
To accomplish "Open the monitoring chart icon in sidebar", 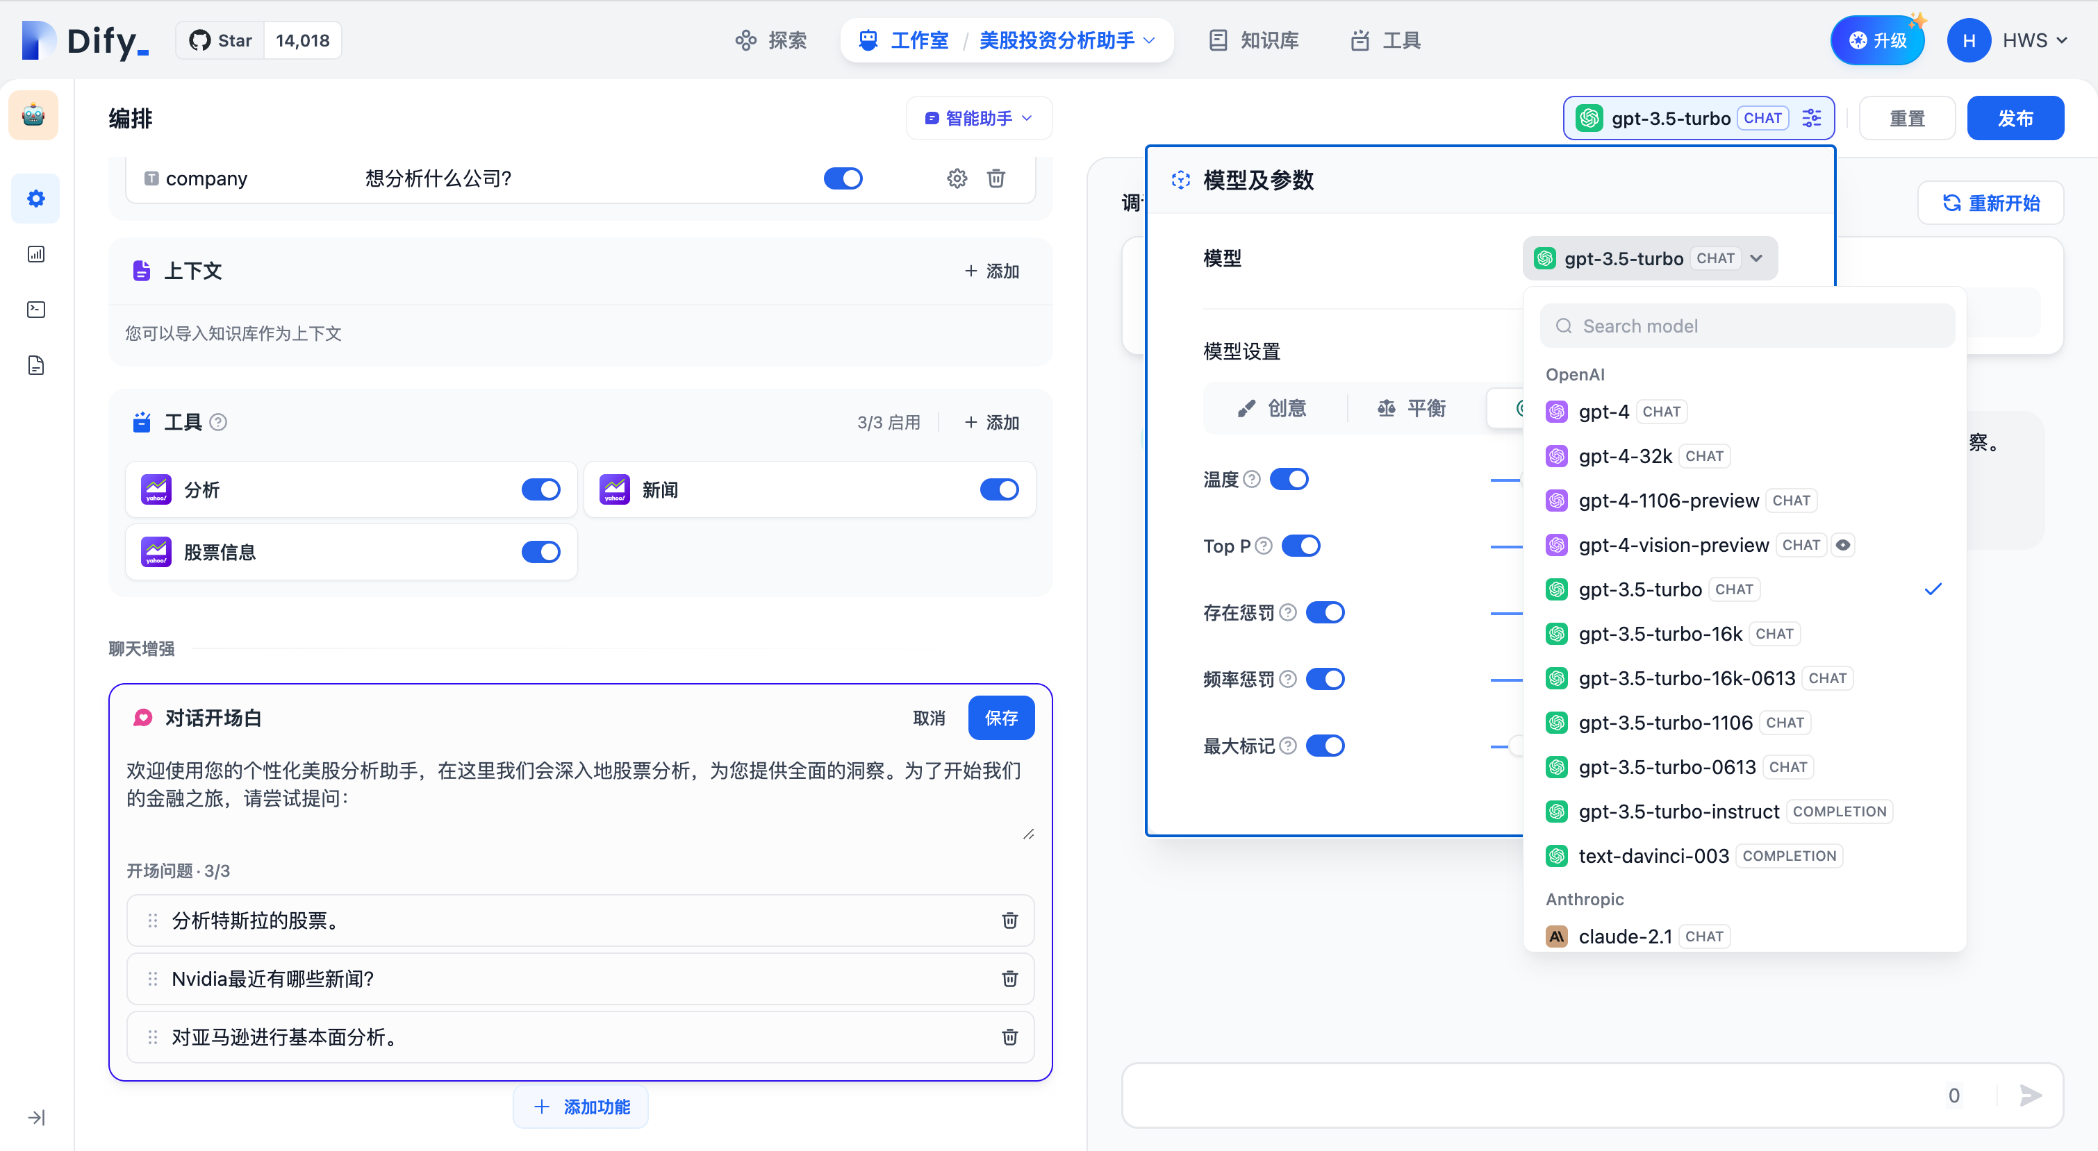I will pyautogui.click(x=36, y=253).
